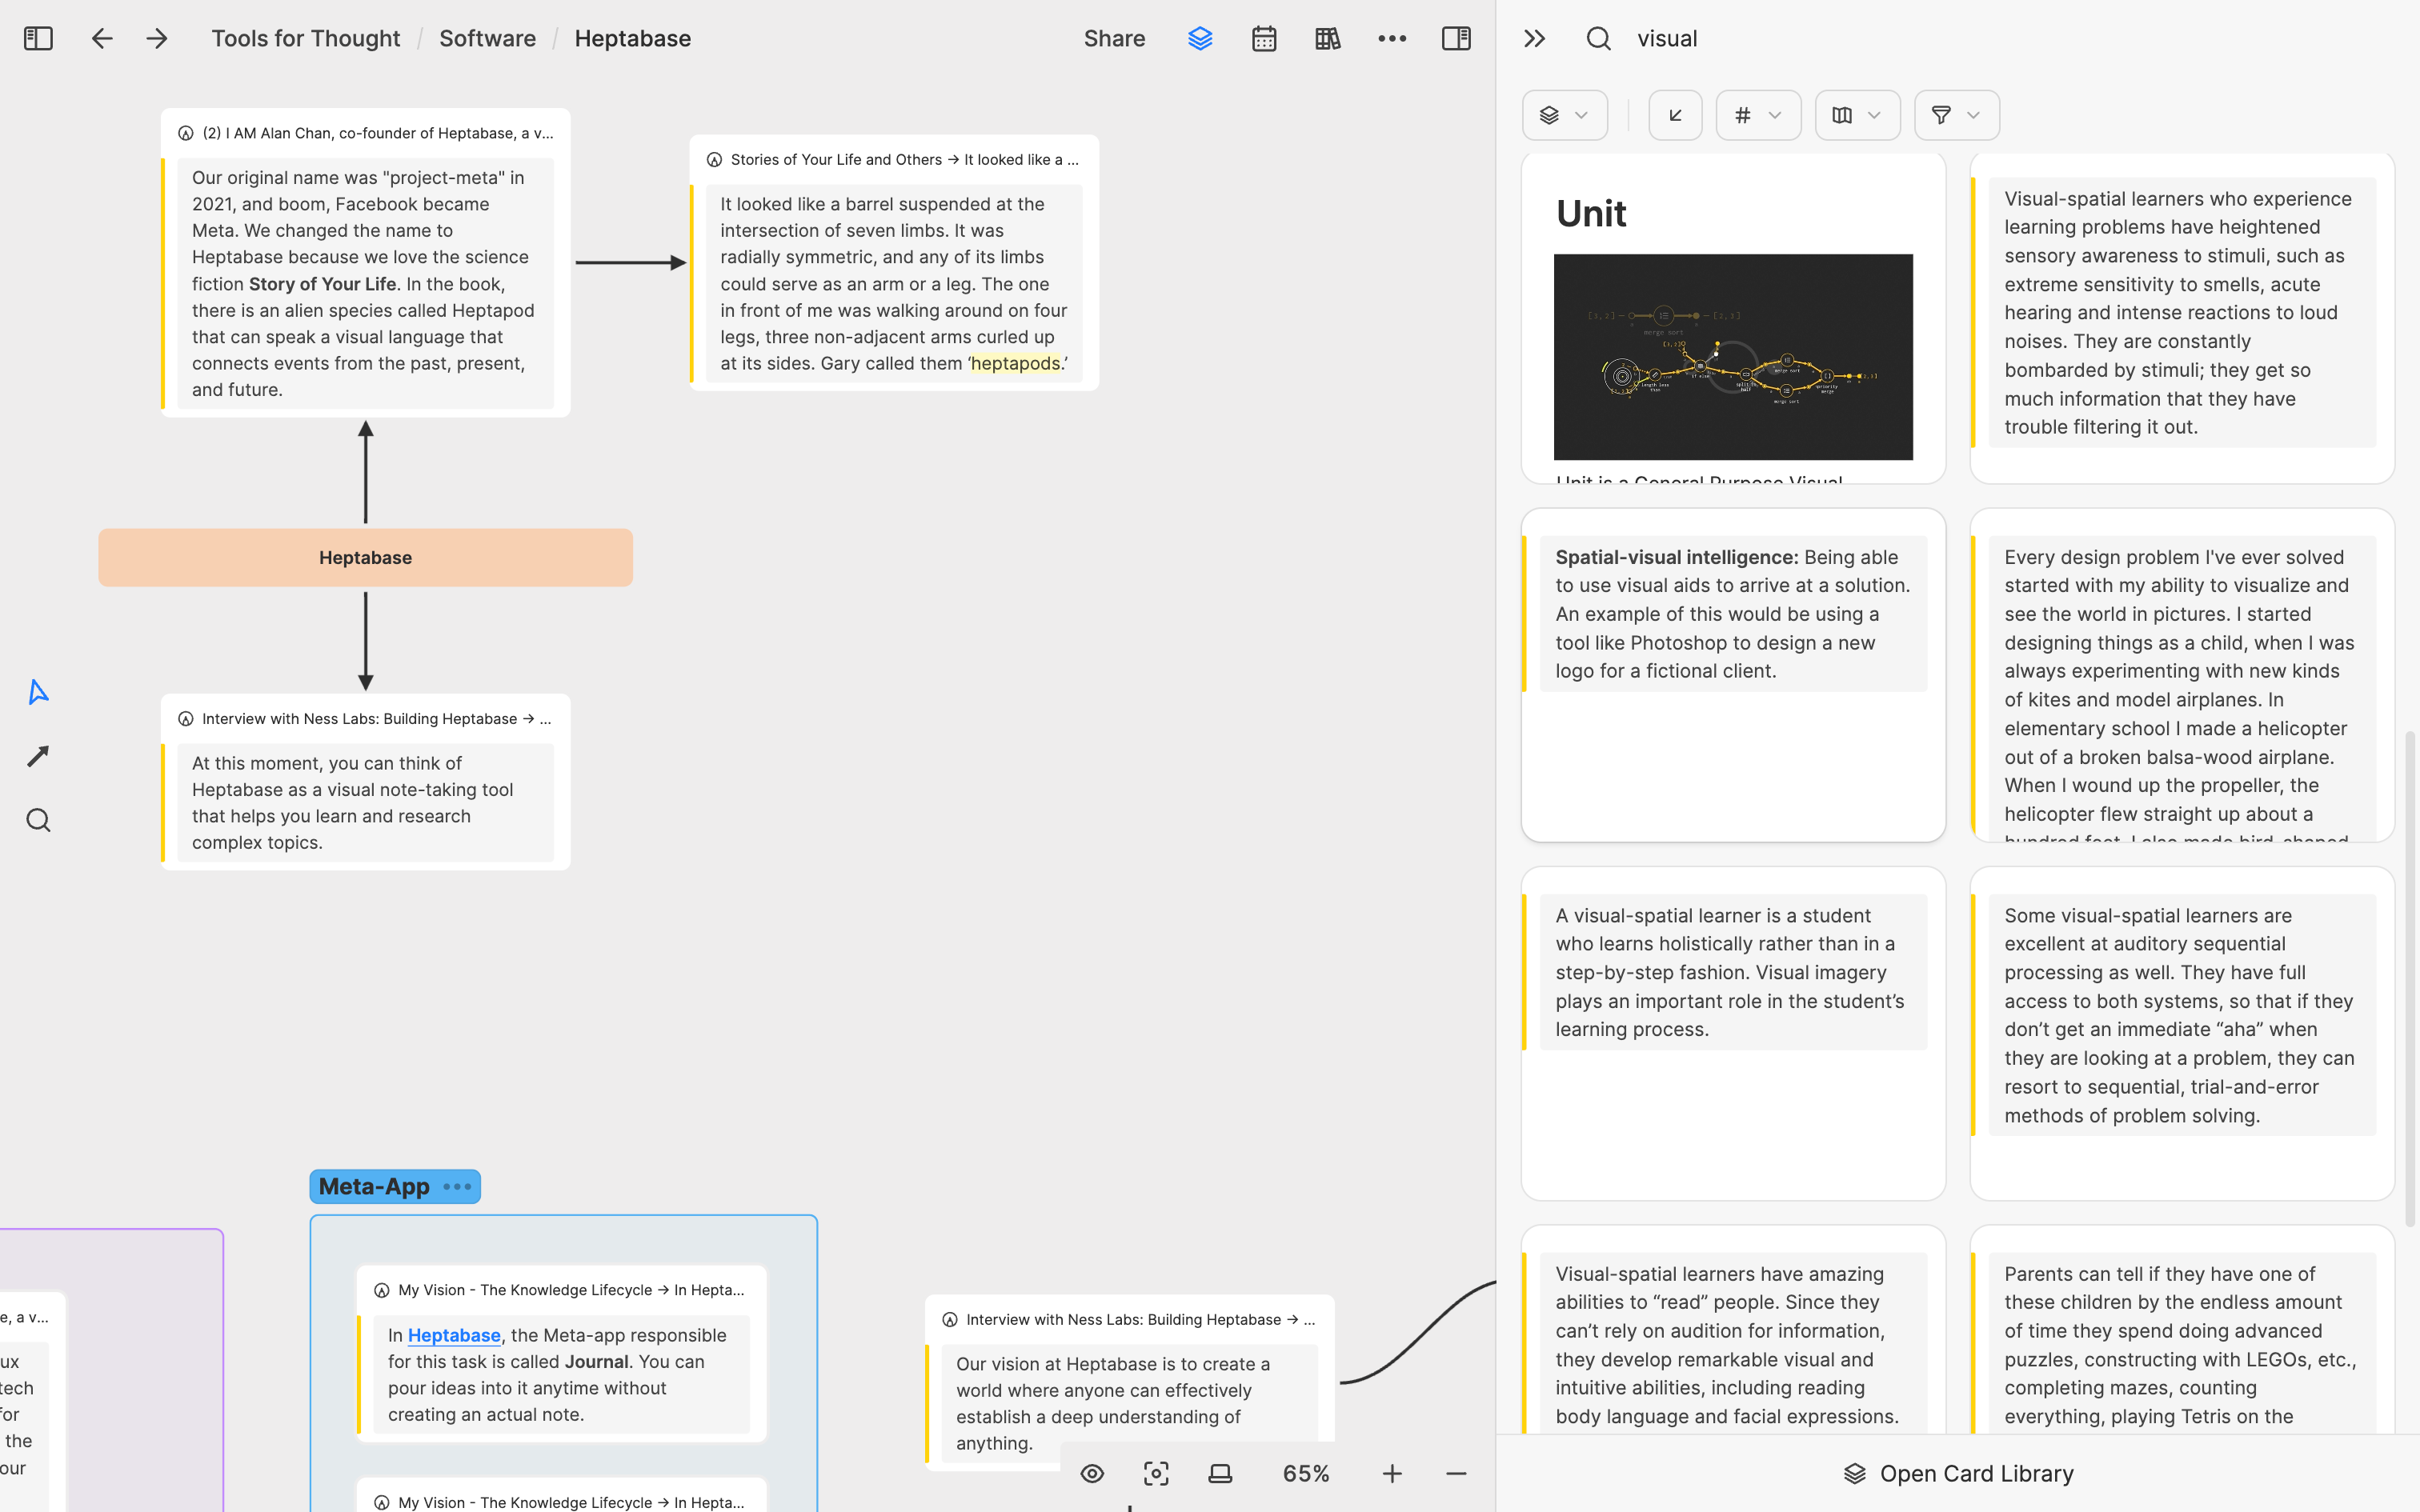2420x1512 pixels.
Task: Open the hashtag tag filter dropdown
Action: pyautogui.click(x=1757, y=115)
